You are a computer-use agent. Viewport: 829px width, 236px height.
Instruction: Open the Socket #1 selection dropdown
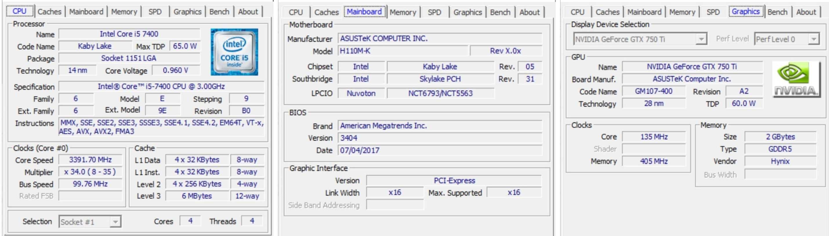90,222
